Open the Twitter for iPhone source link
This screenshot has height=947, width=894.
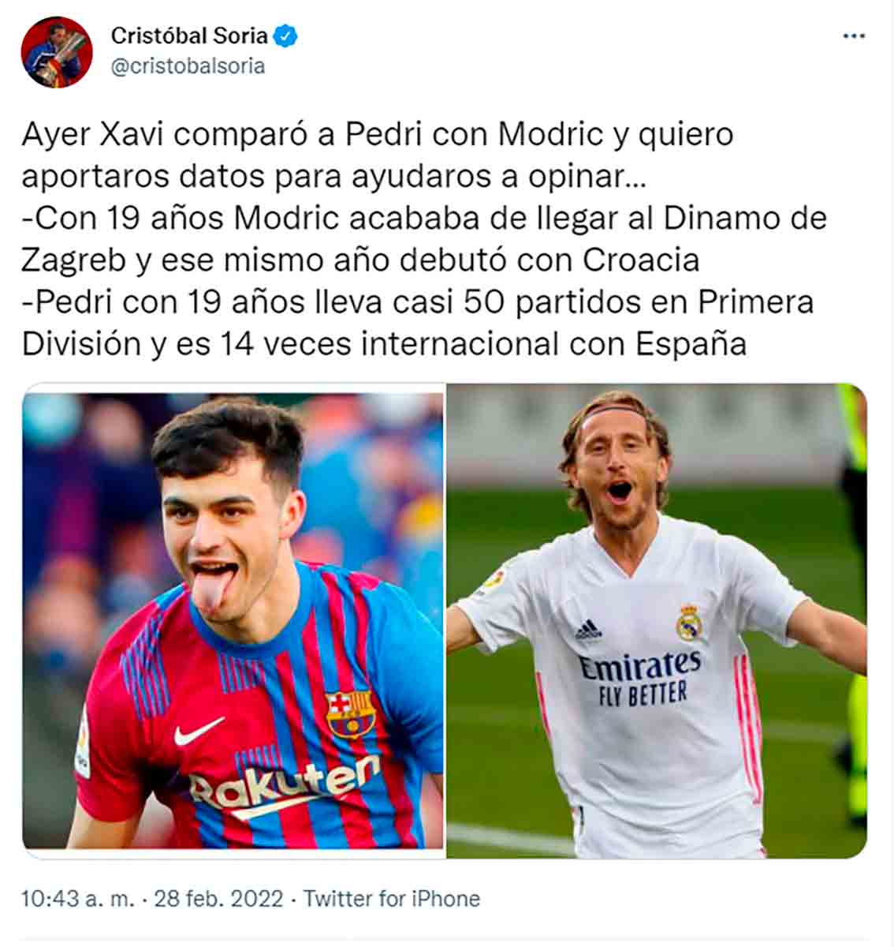[392, 899]
